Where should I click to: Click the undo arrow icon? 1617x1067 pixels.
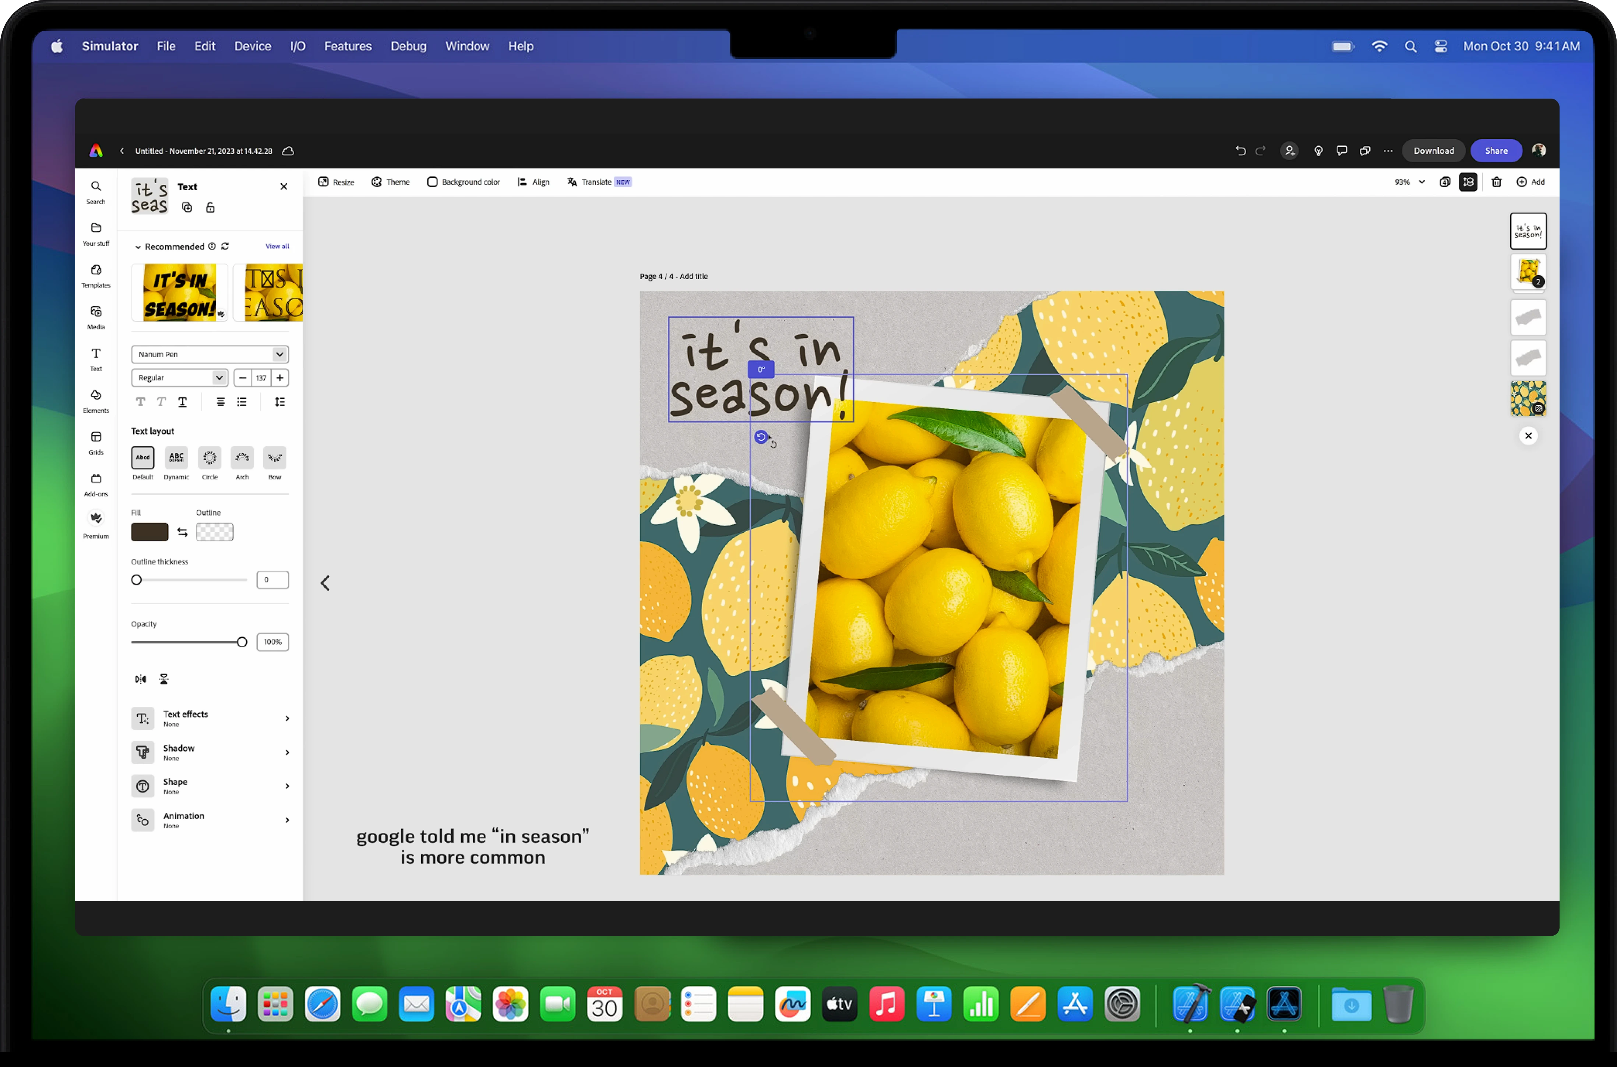point(1240,151)
